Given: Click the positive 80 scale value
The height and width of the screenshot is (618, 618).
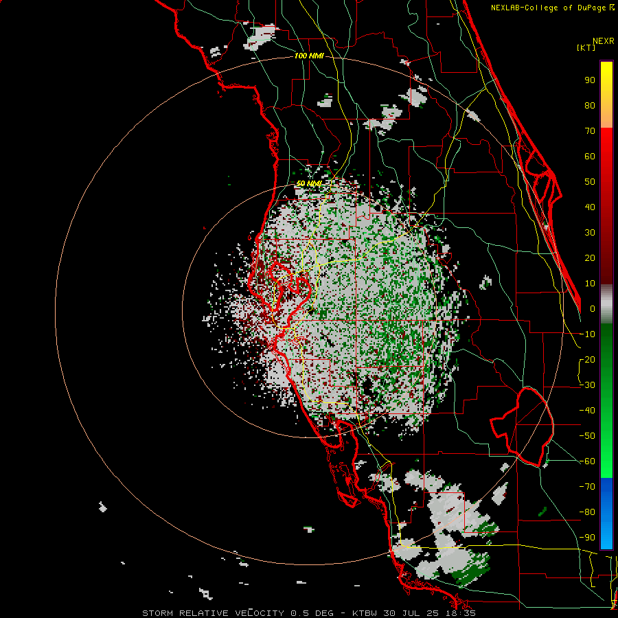Looking at the screenshot, I should click(x=590, y=106).
